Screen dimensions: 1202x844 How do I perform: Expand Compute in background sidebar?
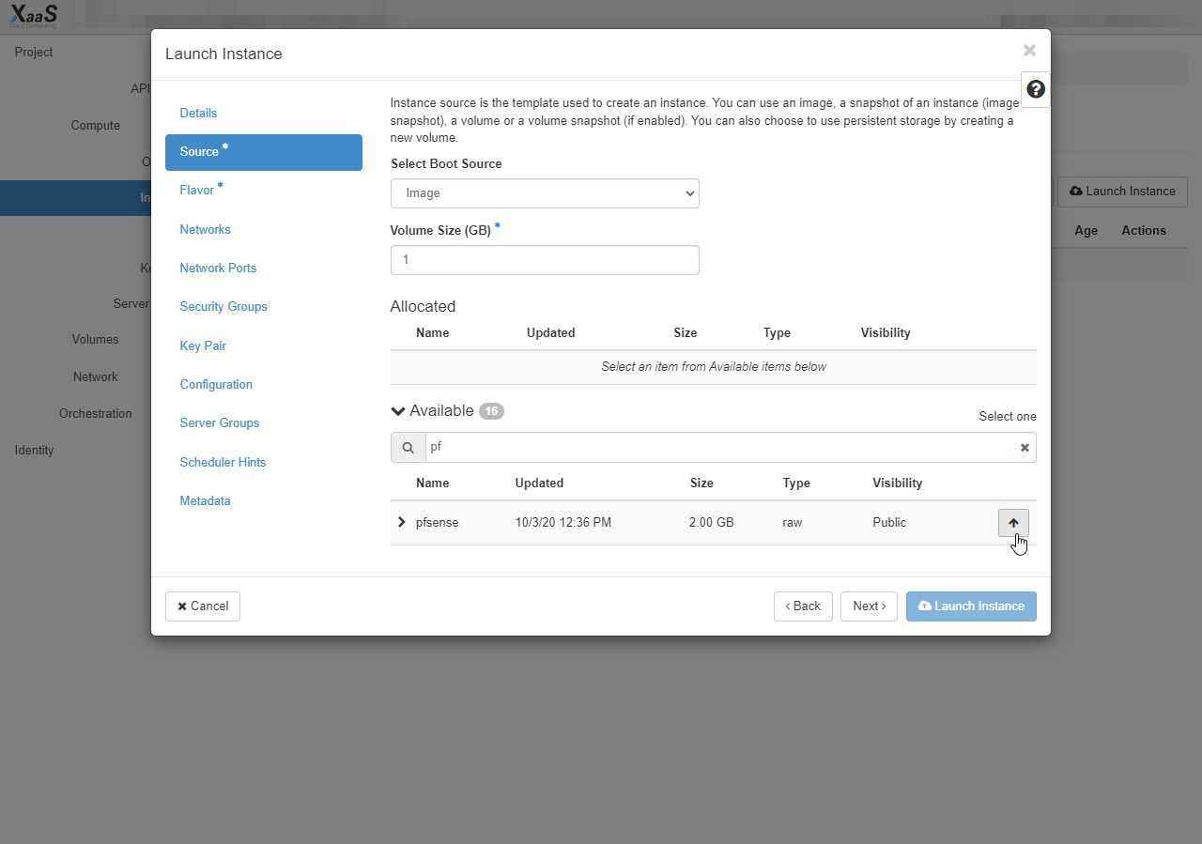click(96, 125)
